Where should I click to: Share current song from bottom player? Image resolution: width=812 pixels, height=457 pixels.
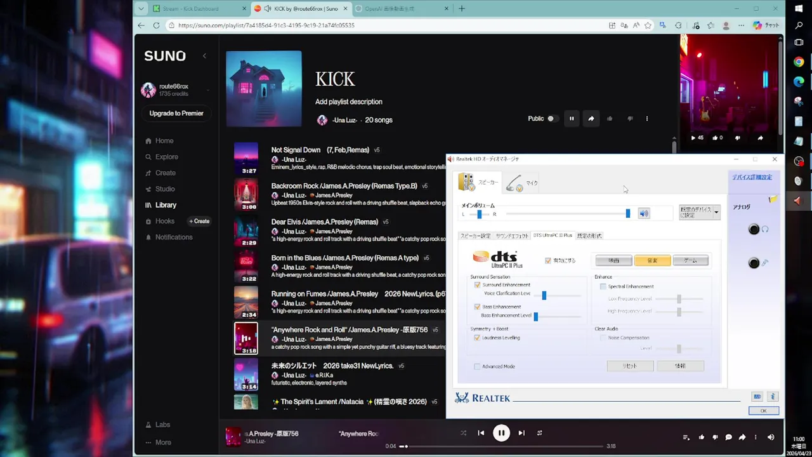tap(742, 437)
